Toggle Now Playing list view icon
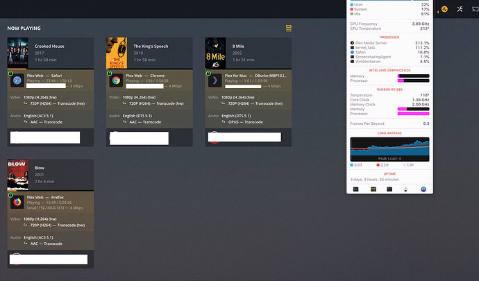 (x=289, y=28)
